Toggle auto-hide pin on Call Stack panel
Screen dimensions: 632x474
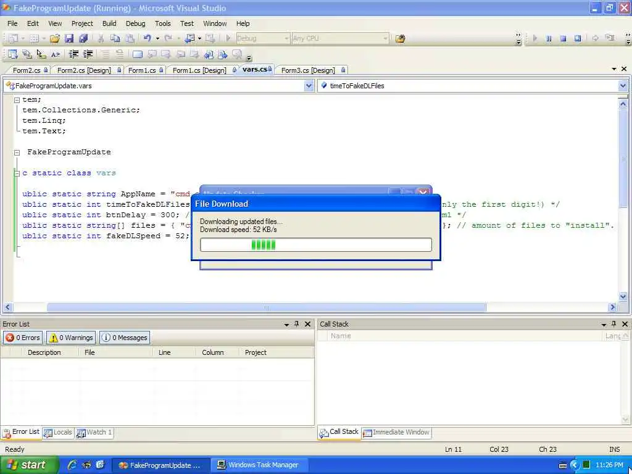click(614, 323)
